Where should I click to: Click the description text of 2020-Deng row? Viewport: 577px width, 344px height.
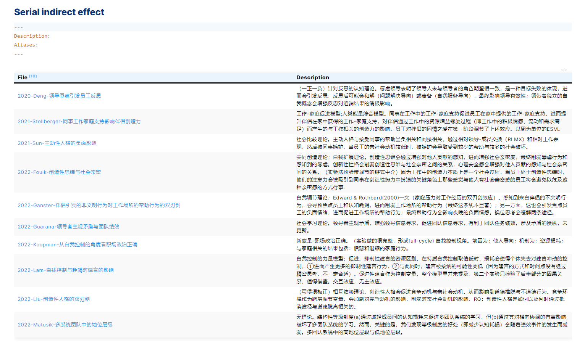pos(432,96)
